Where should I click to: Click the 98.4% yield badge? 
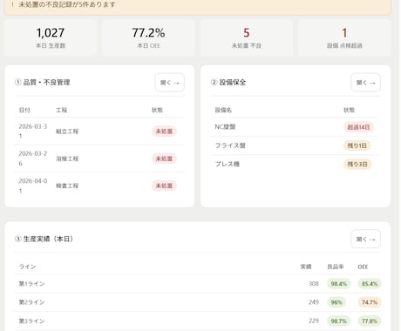(339, 284)
